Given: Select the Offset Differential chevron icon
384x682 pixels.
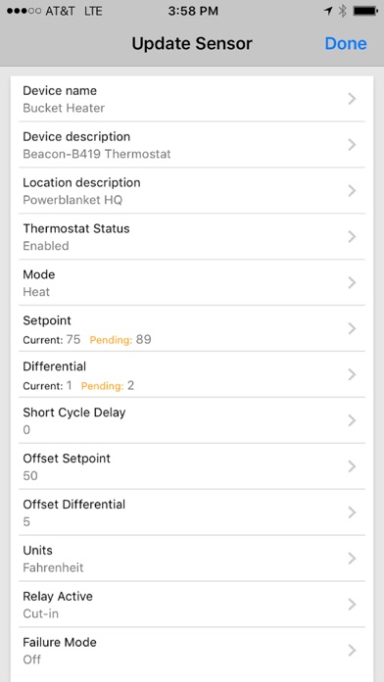Looking at the screenshot, I should tap(353, 512).
